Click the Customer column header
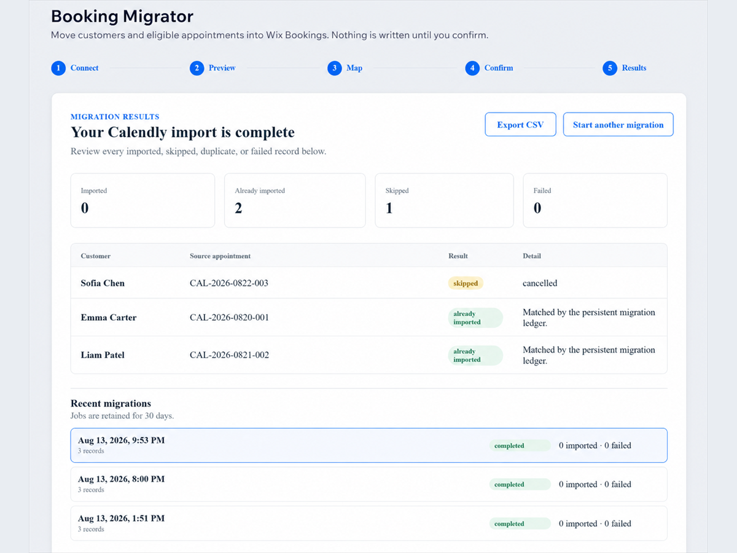737x553 pixels. pos(96,256)
